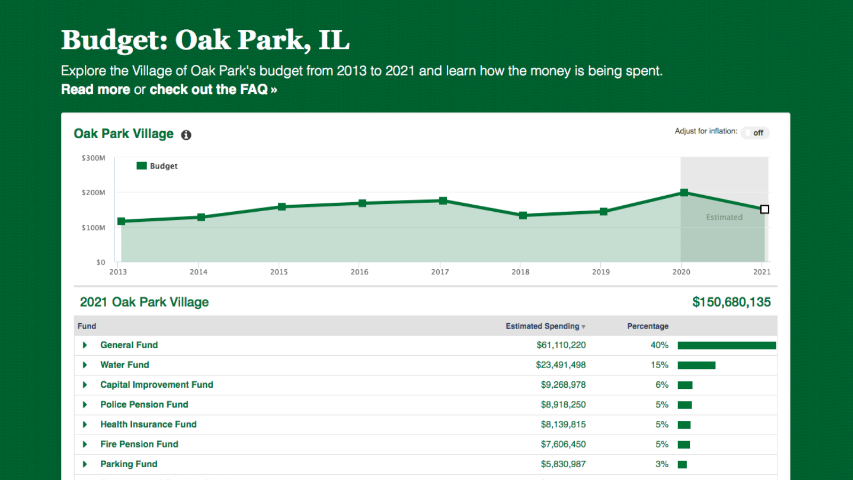Click the $5,830,987 spending amount
The image size is (853, 480).
pyautogui.click(x=563, y=464)
